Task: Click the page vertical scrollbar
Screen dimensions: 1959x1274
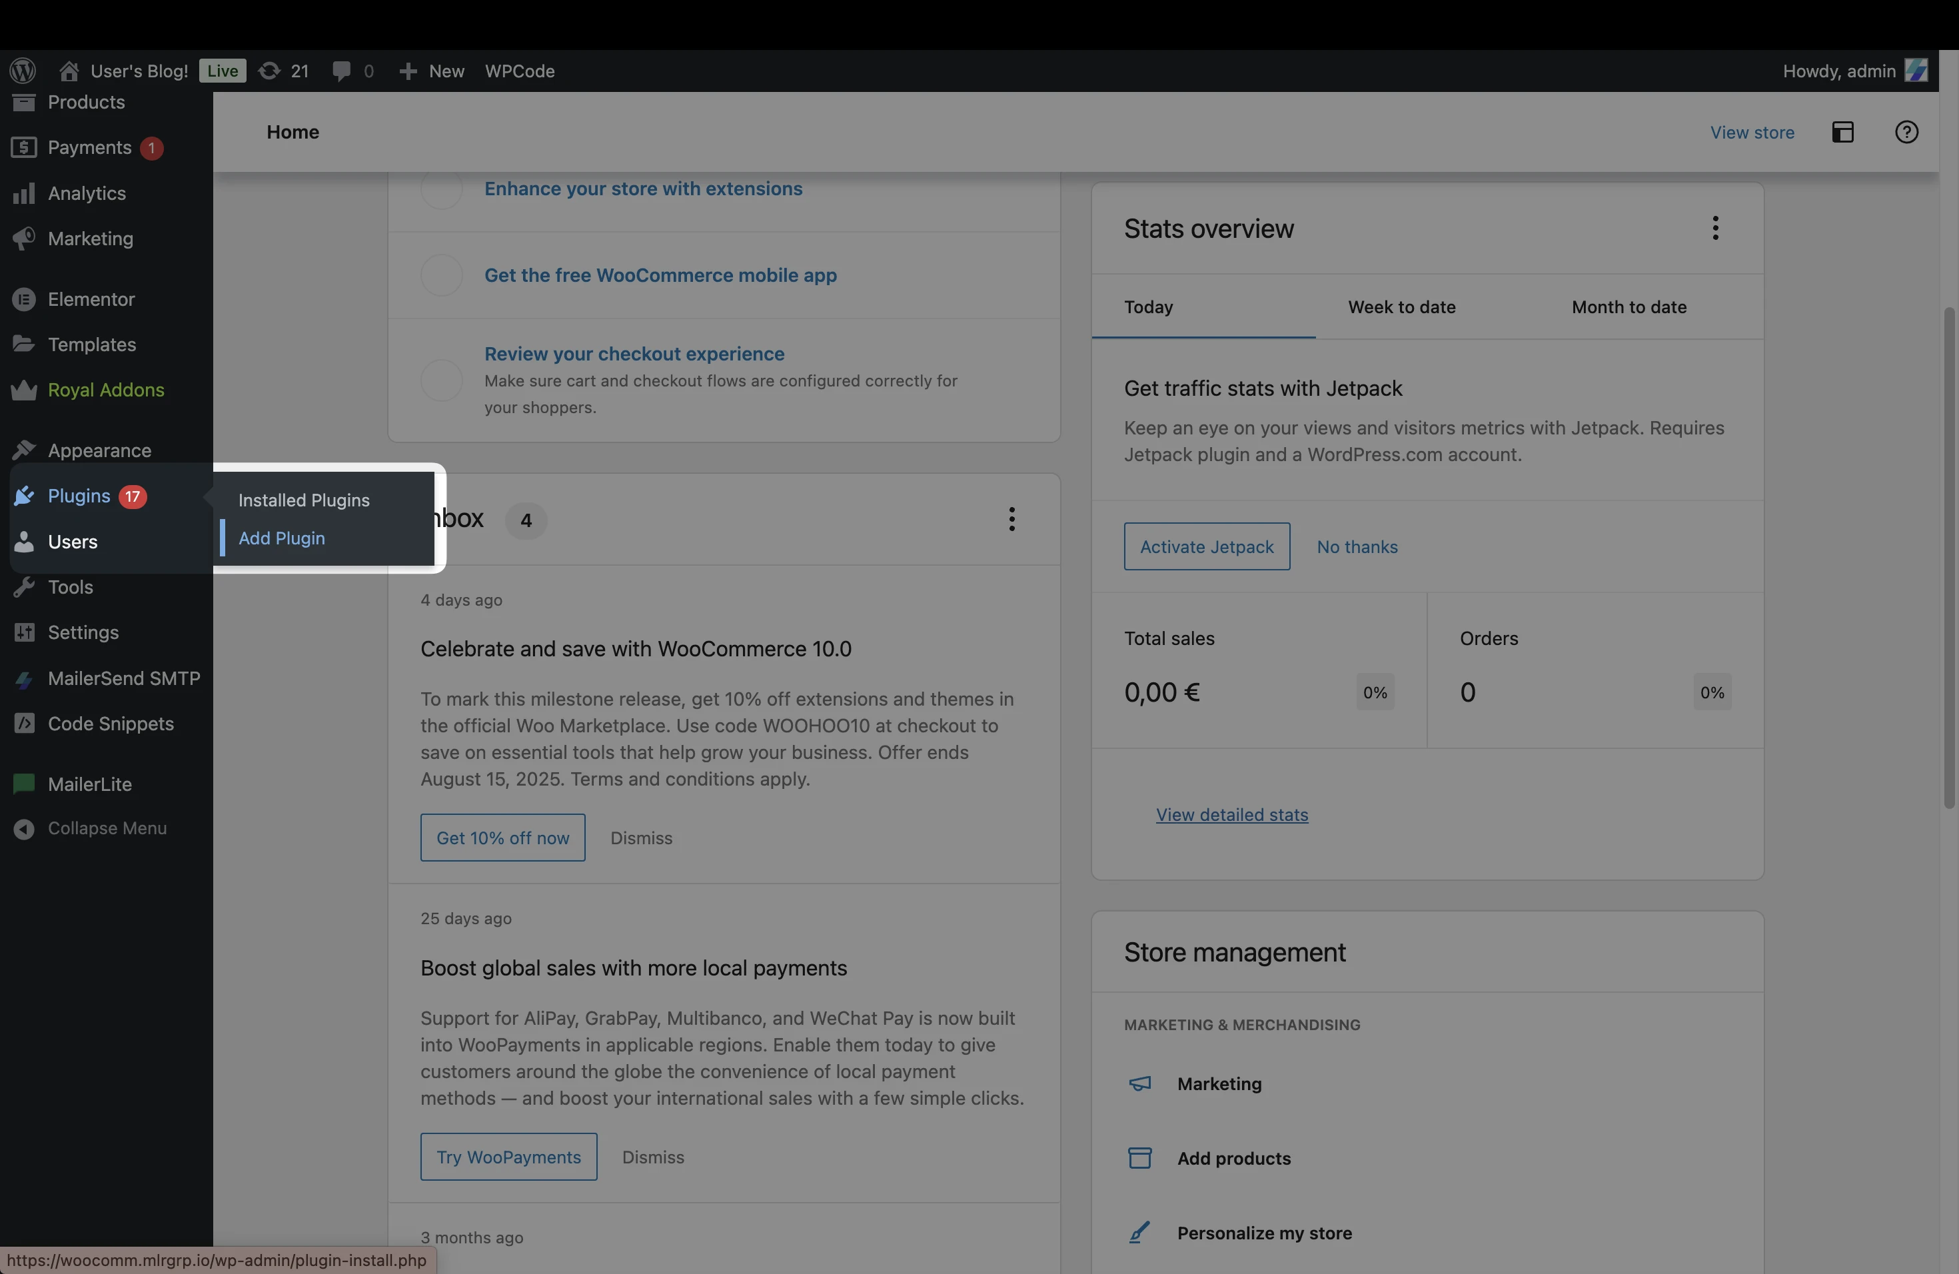Action: 1948,558
